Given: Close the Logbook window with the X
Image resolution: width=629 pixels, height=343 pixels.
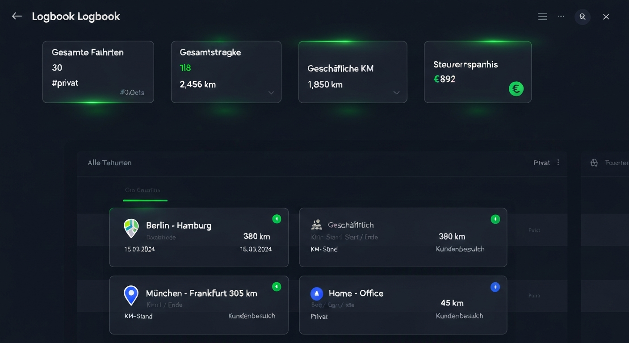Looking at the screenshot, I should pos(606,17).
